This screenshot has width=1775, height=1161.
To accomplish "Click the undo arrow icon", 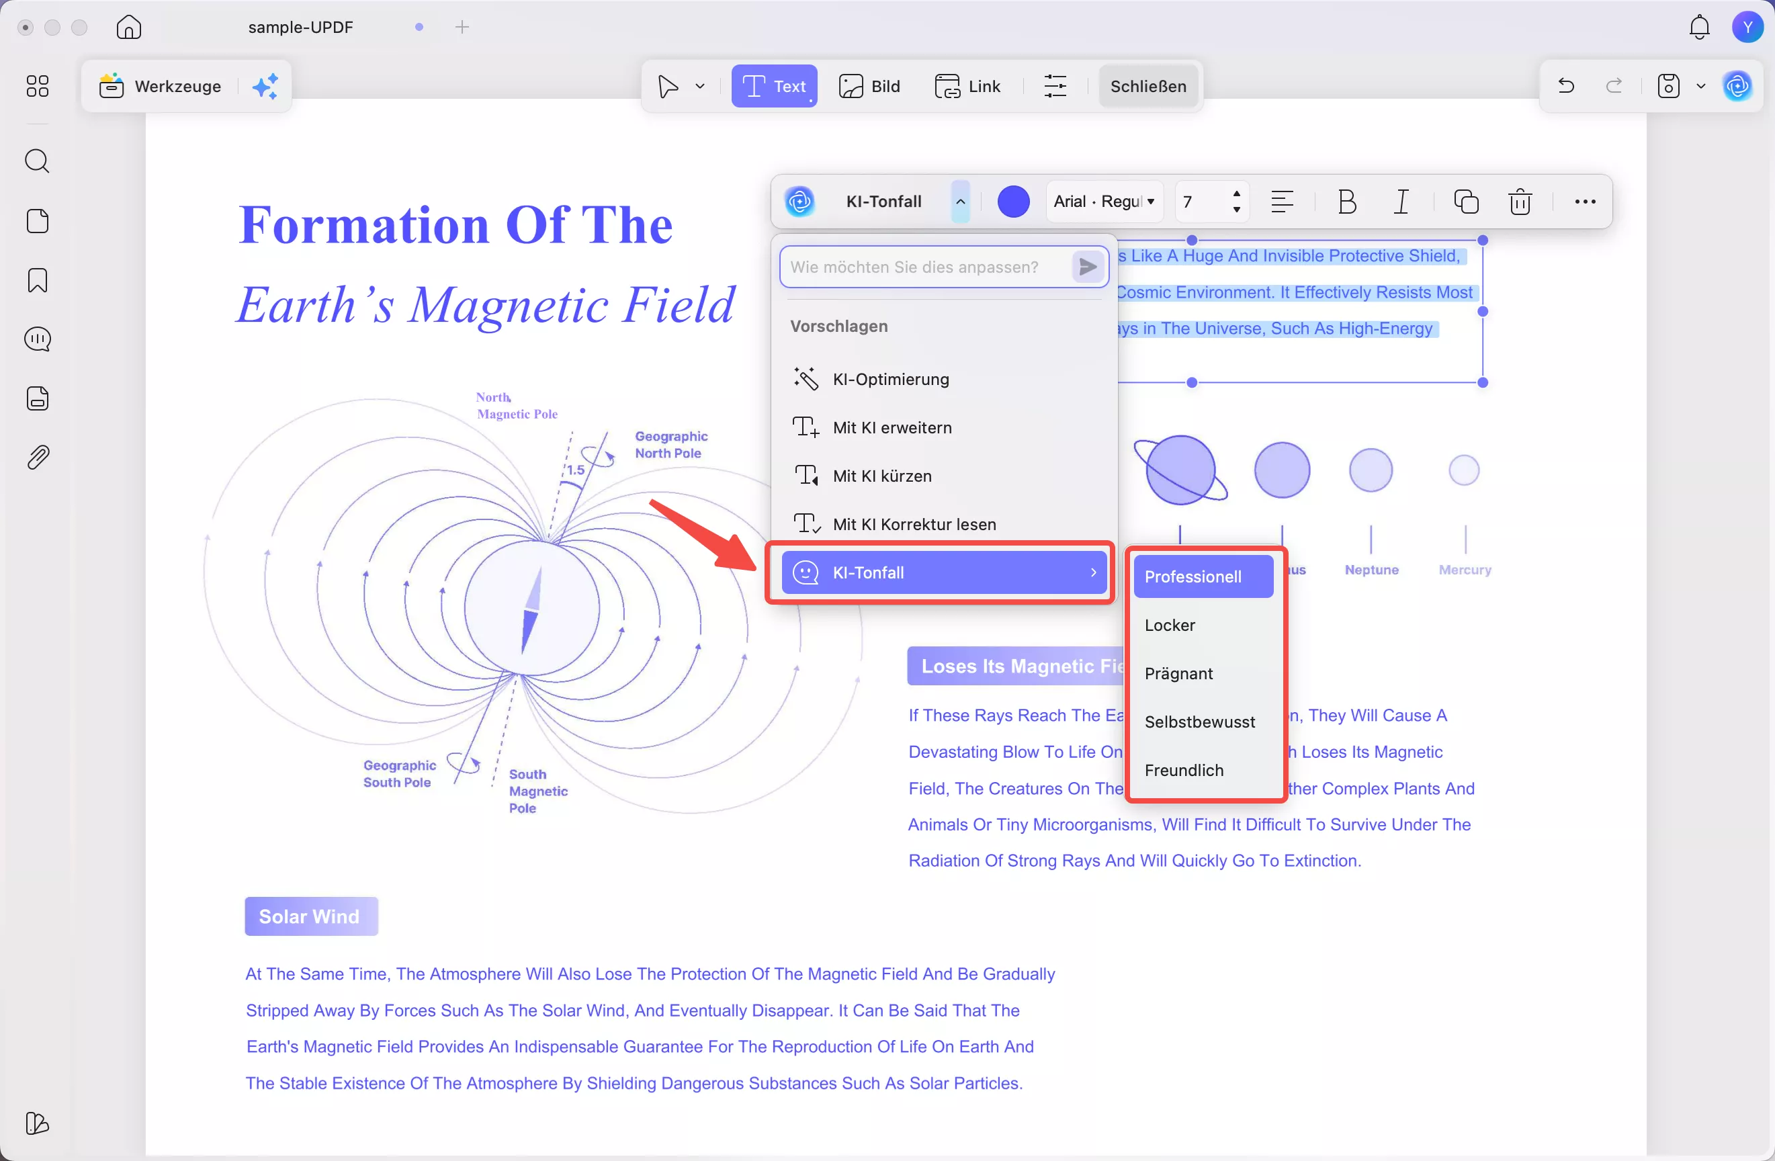I will click(1565, 86).
